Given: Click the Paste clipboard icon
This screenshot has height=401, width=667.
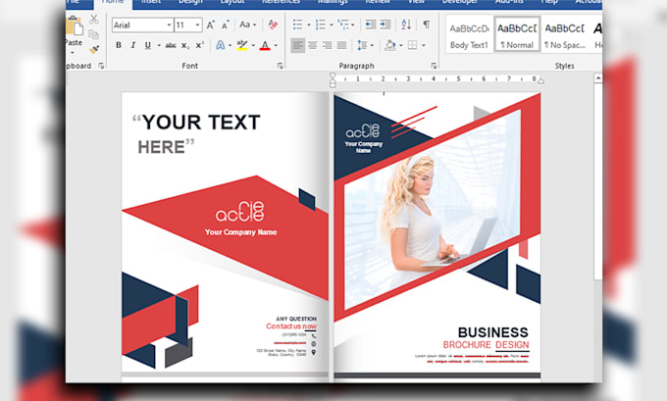Looking at the screenshot, I should click(75, 26).
